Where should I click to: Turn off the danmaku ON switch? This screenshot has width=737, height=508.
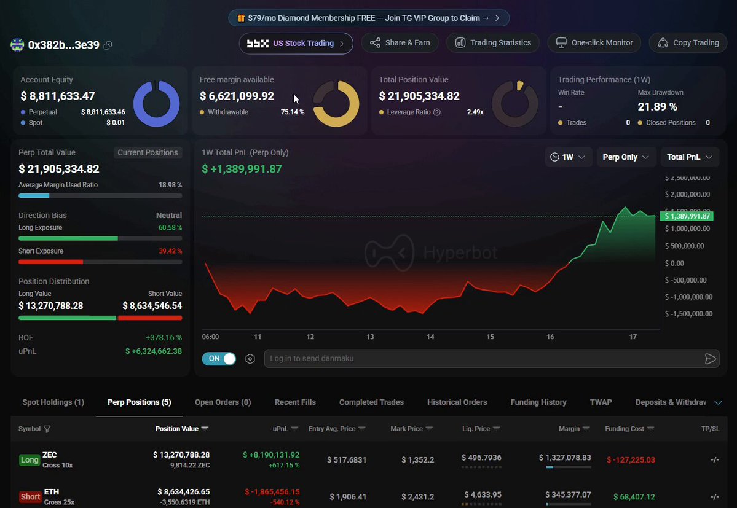coord(219,359)
